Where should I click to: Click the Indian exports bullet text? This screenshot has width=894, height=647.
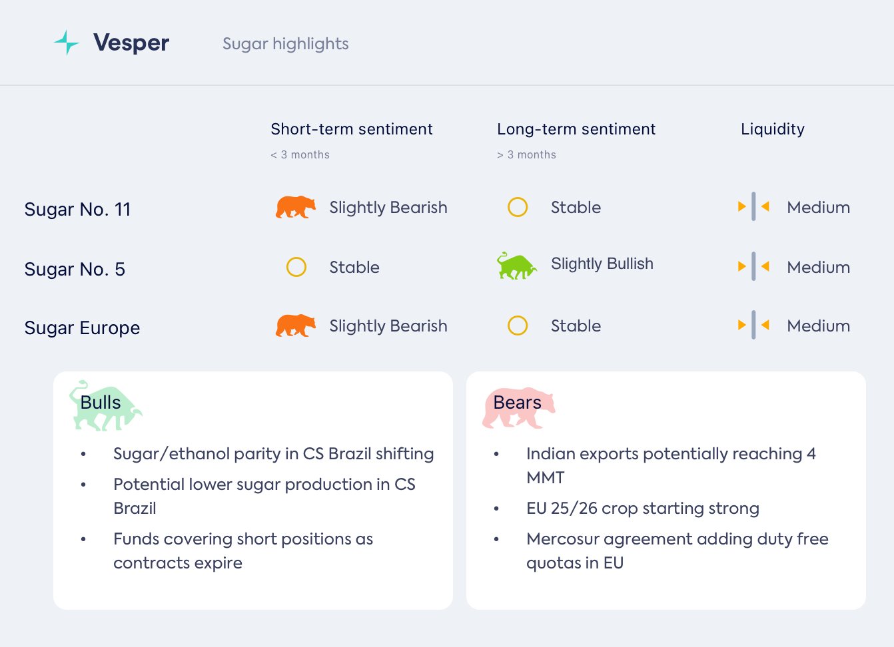pos(670,454)
